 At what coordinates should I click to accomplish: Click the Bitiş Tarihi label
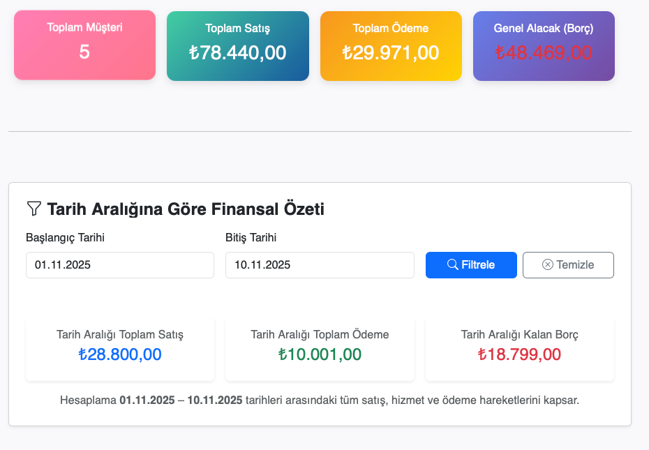click(x=251, y=238)
